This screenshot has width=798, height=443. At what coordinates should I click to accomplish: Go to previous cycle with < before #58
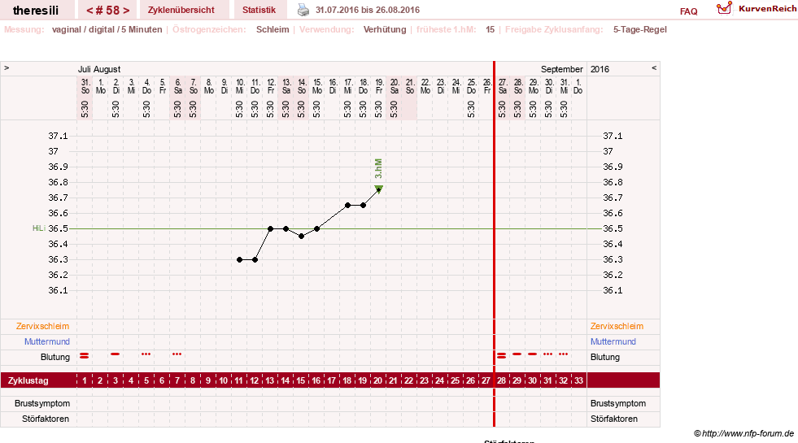pyautogui.click(x=89, y=11)
